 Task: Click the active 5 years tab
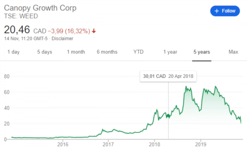click(x=202, y=52)
